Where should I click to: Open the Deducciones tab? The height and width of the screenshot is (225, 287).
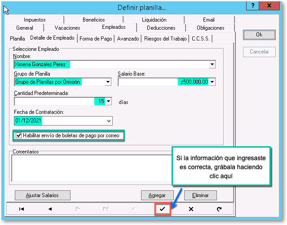point(161,28)
